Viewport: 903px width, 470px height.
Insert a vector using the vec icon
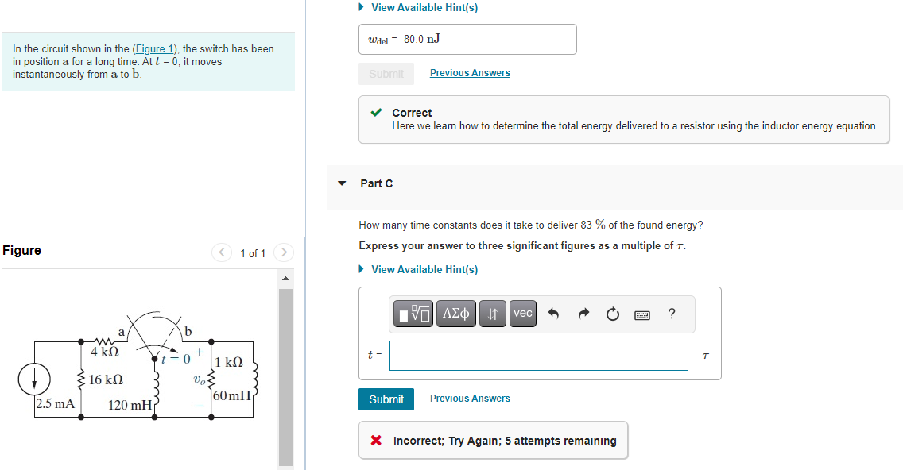522,313
